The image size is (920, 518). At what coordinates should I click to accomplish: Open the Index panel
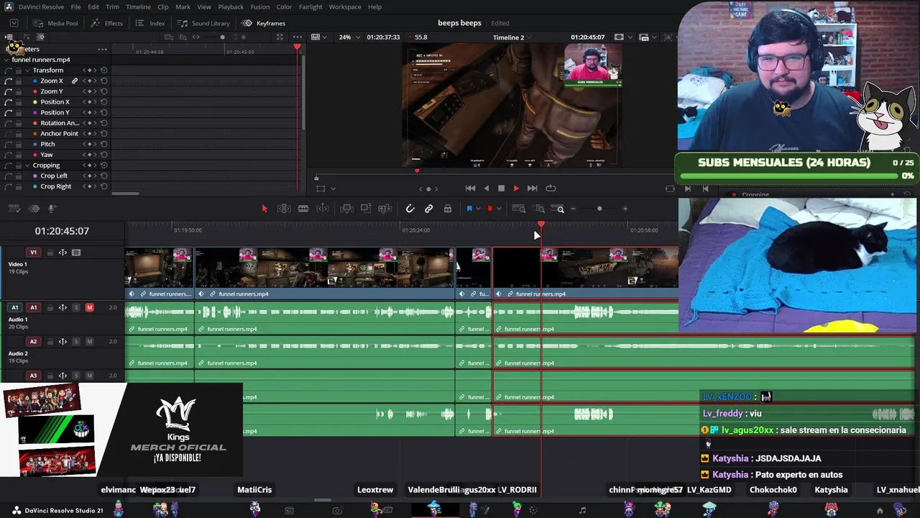click(x=150, y=23)
